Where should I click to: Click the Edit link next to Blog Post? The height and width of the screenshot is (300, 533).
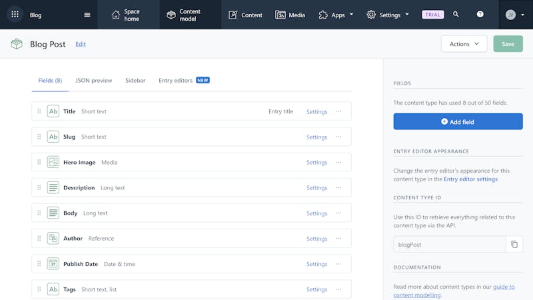81,44
